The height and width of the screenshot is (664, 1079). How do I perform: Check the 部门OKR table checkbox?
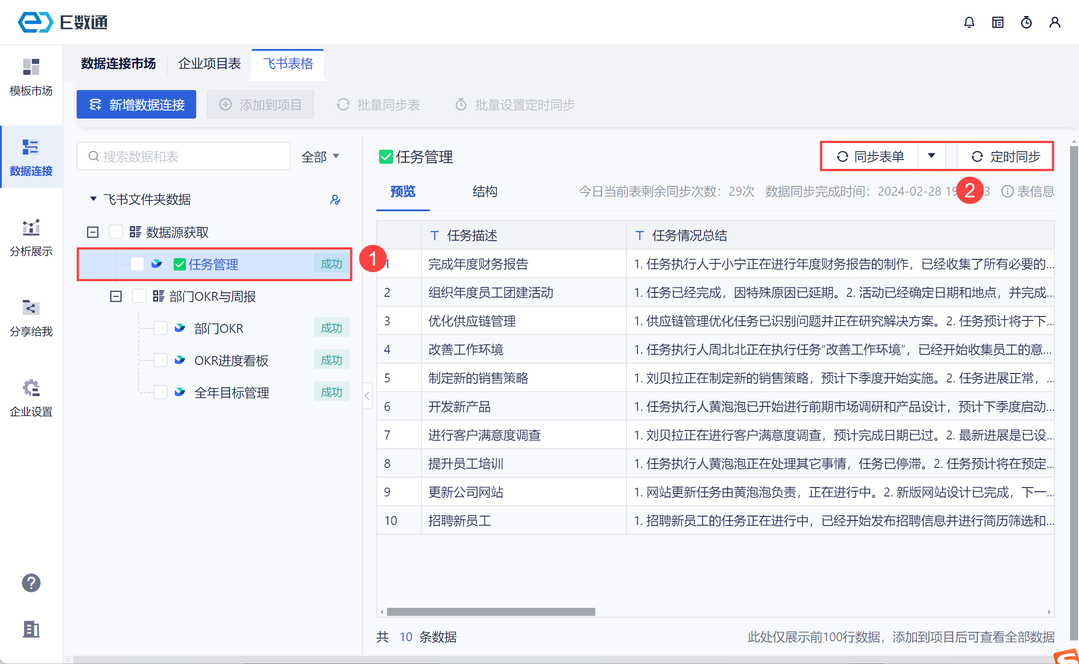(161, 328)
